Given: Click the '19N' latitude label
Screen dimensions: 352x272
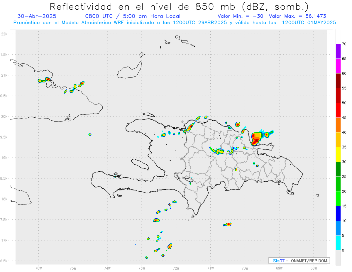Looking at the screenshot, I should [5, 158].
